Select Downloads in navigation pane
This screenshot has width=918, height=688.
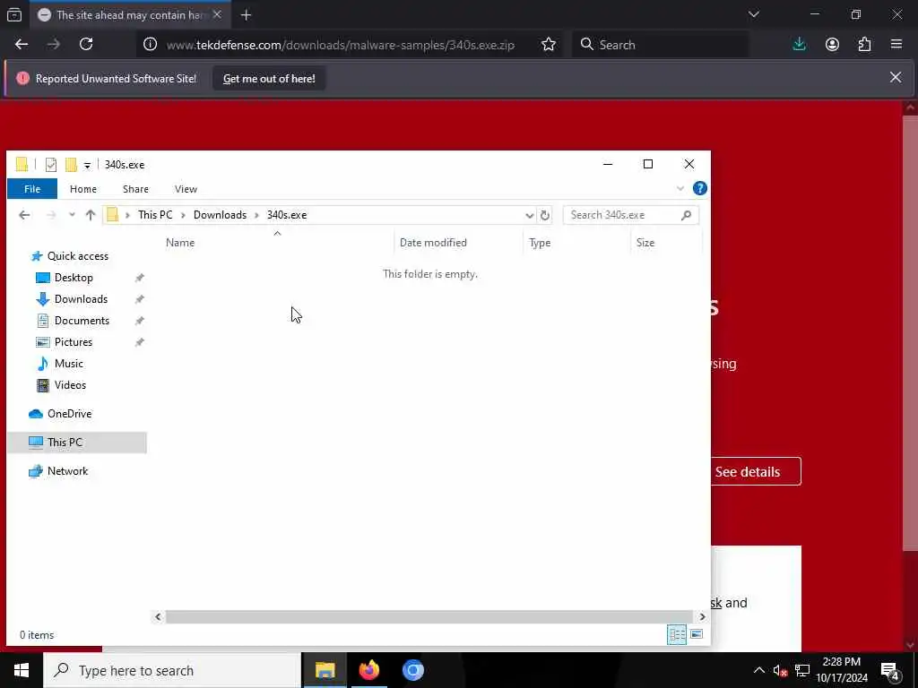(81, 299)
